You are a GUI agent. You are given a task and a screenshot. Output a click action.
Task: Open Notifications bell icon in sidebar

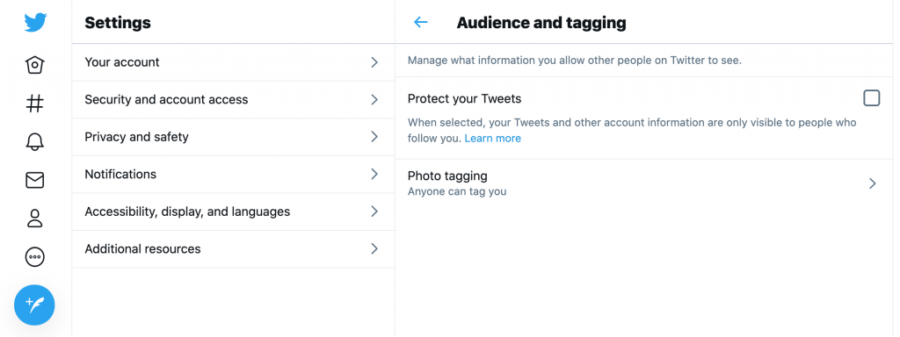coord(35,141)
